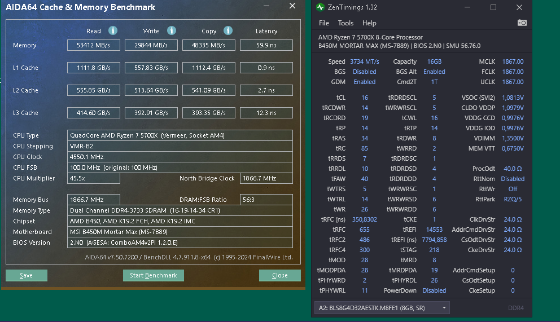Click Motherboard field MSI B450M Mortar Max

coord(180,232)
